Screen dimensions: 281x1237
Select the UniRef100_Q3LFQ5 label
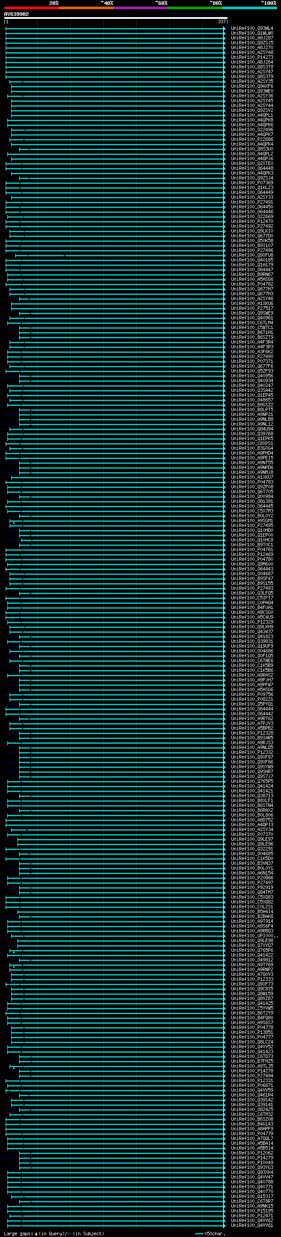[x=252, y=593]
